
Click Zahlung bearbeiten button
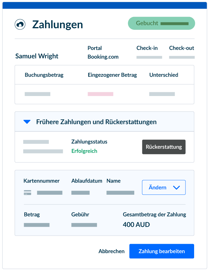point(162,251)
